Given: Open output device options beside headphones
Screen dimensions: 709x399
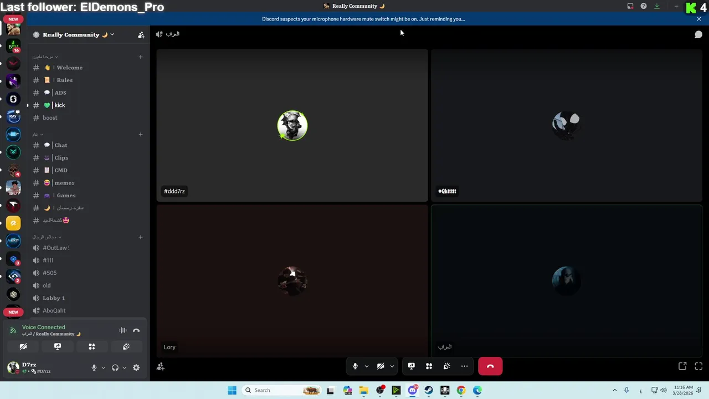Looking at the screenshot, I should click(x=124, y=368).
